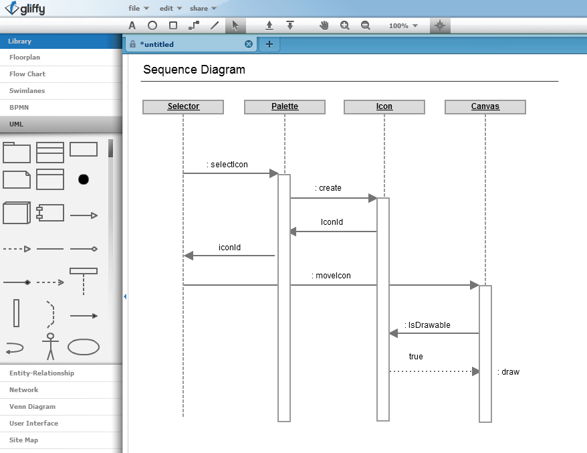Open the file menu

[x=137, y=8]
